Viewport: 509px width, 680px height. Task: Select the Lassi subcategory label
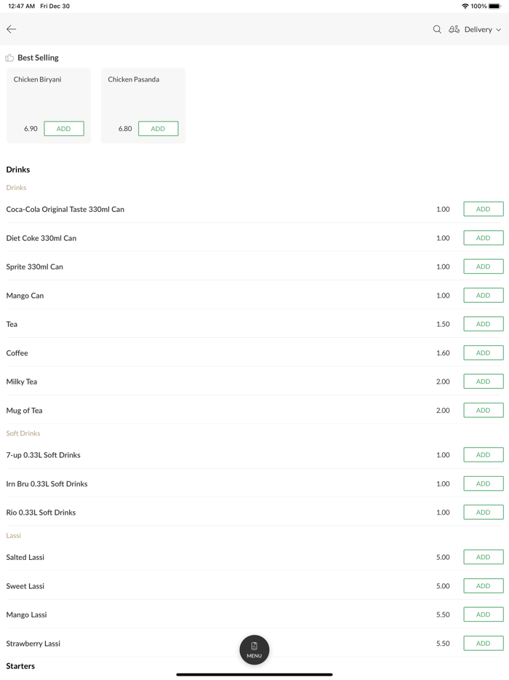(x=14, y=535)
